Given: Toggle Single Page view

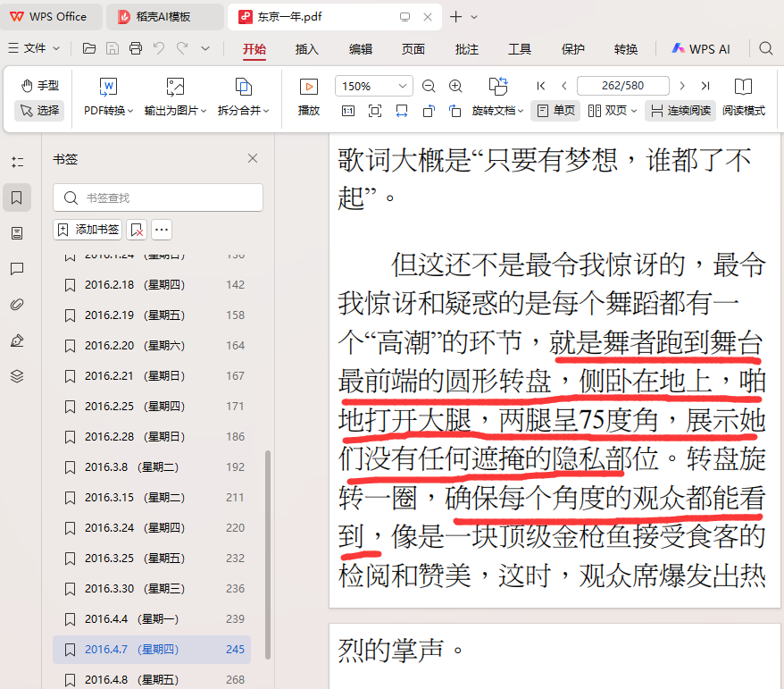Looking at the screenshot, I should click(555, 111).
